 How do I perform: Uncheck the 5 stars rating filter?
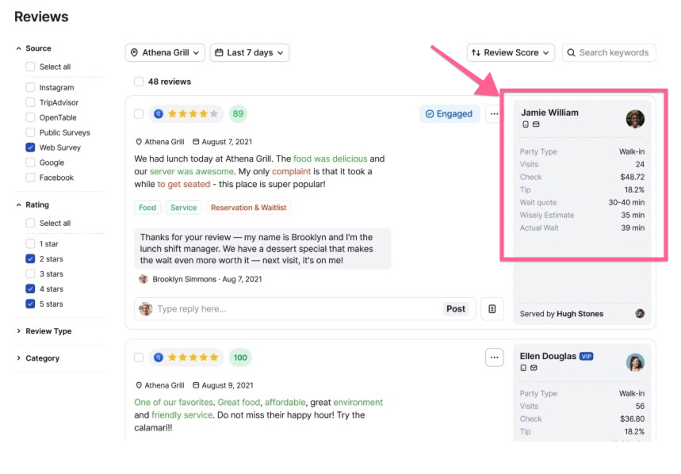(30, 304)
